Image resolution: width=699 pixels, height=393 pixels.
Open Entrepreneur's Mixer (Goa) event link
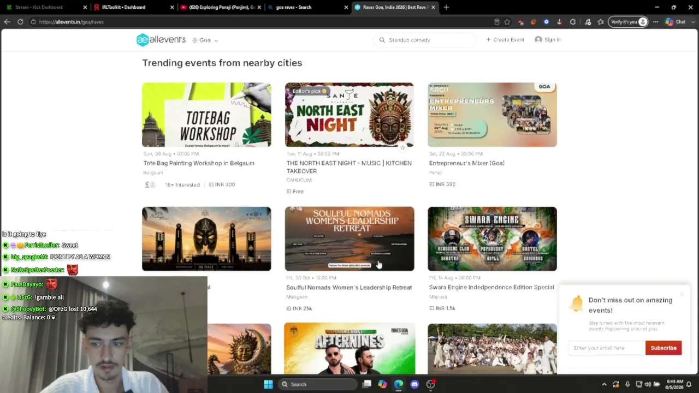[467, 163]
